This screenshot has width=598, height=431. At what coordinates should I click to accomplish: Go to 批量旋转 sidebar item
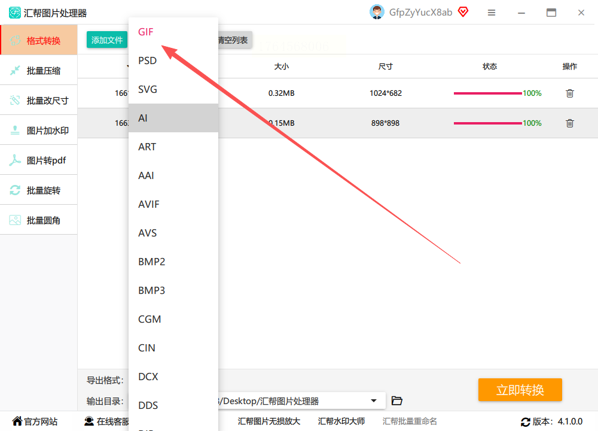[x=39, y=190]
